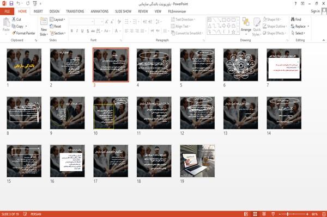The width and height of the screenshot is (327, 217).
Task: Toggle Italic formatting
Action: pos(77,31)
